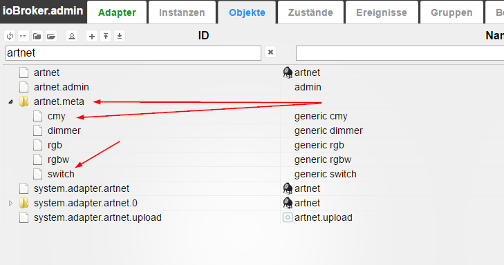Screen dimensions: 504x265
Task: Click the Name filter input field
Action: [x=400, y=53]
